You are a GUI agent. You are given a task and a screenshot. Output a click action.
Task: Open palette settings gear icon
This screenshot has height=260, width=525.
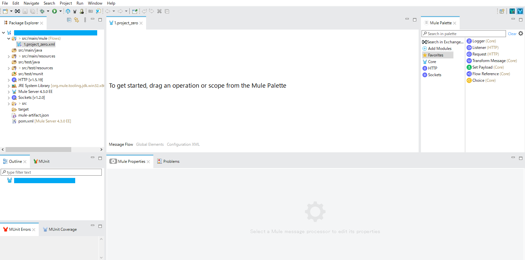(521, 33)
